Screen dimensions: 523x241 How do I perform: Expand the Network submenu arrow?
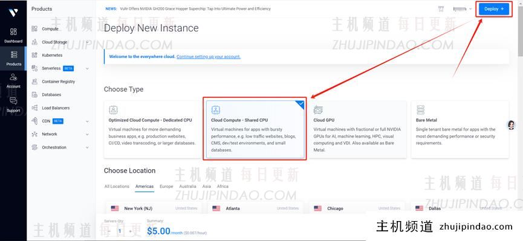click(x=88, y=134)
